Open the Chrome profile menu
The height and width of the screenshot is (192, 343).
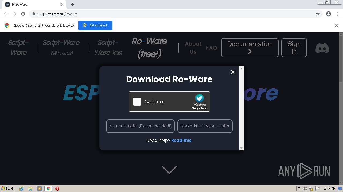[x=329, y=14]
